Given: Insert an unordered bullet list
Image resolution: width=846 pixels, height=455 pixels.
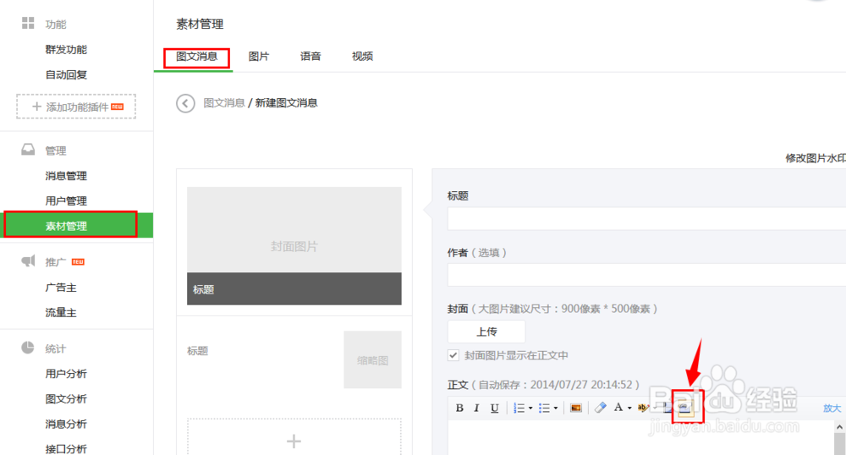Looking at the screenshot, I should (x=544, y=408).
